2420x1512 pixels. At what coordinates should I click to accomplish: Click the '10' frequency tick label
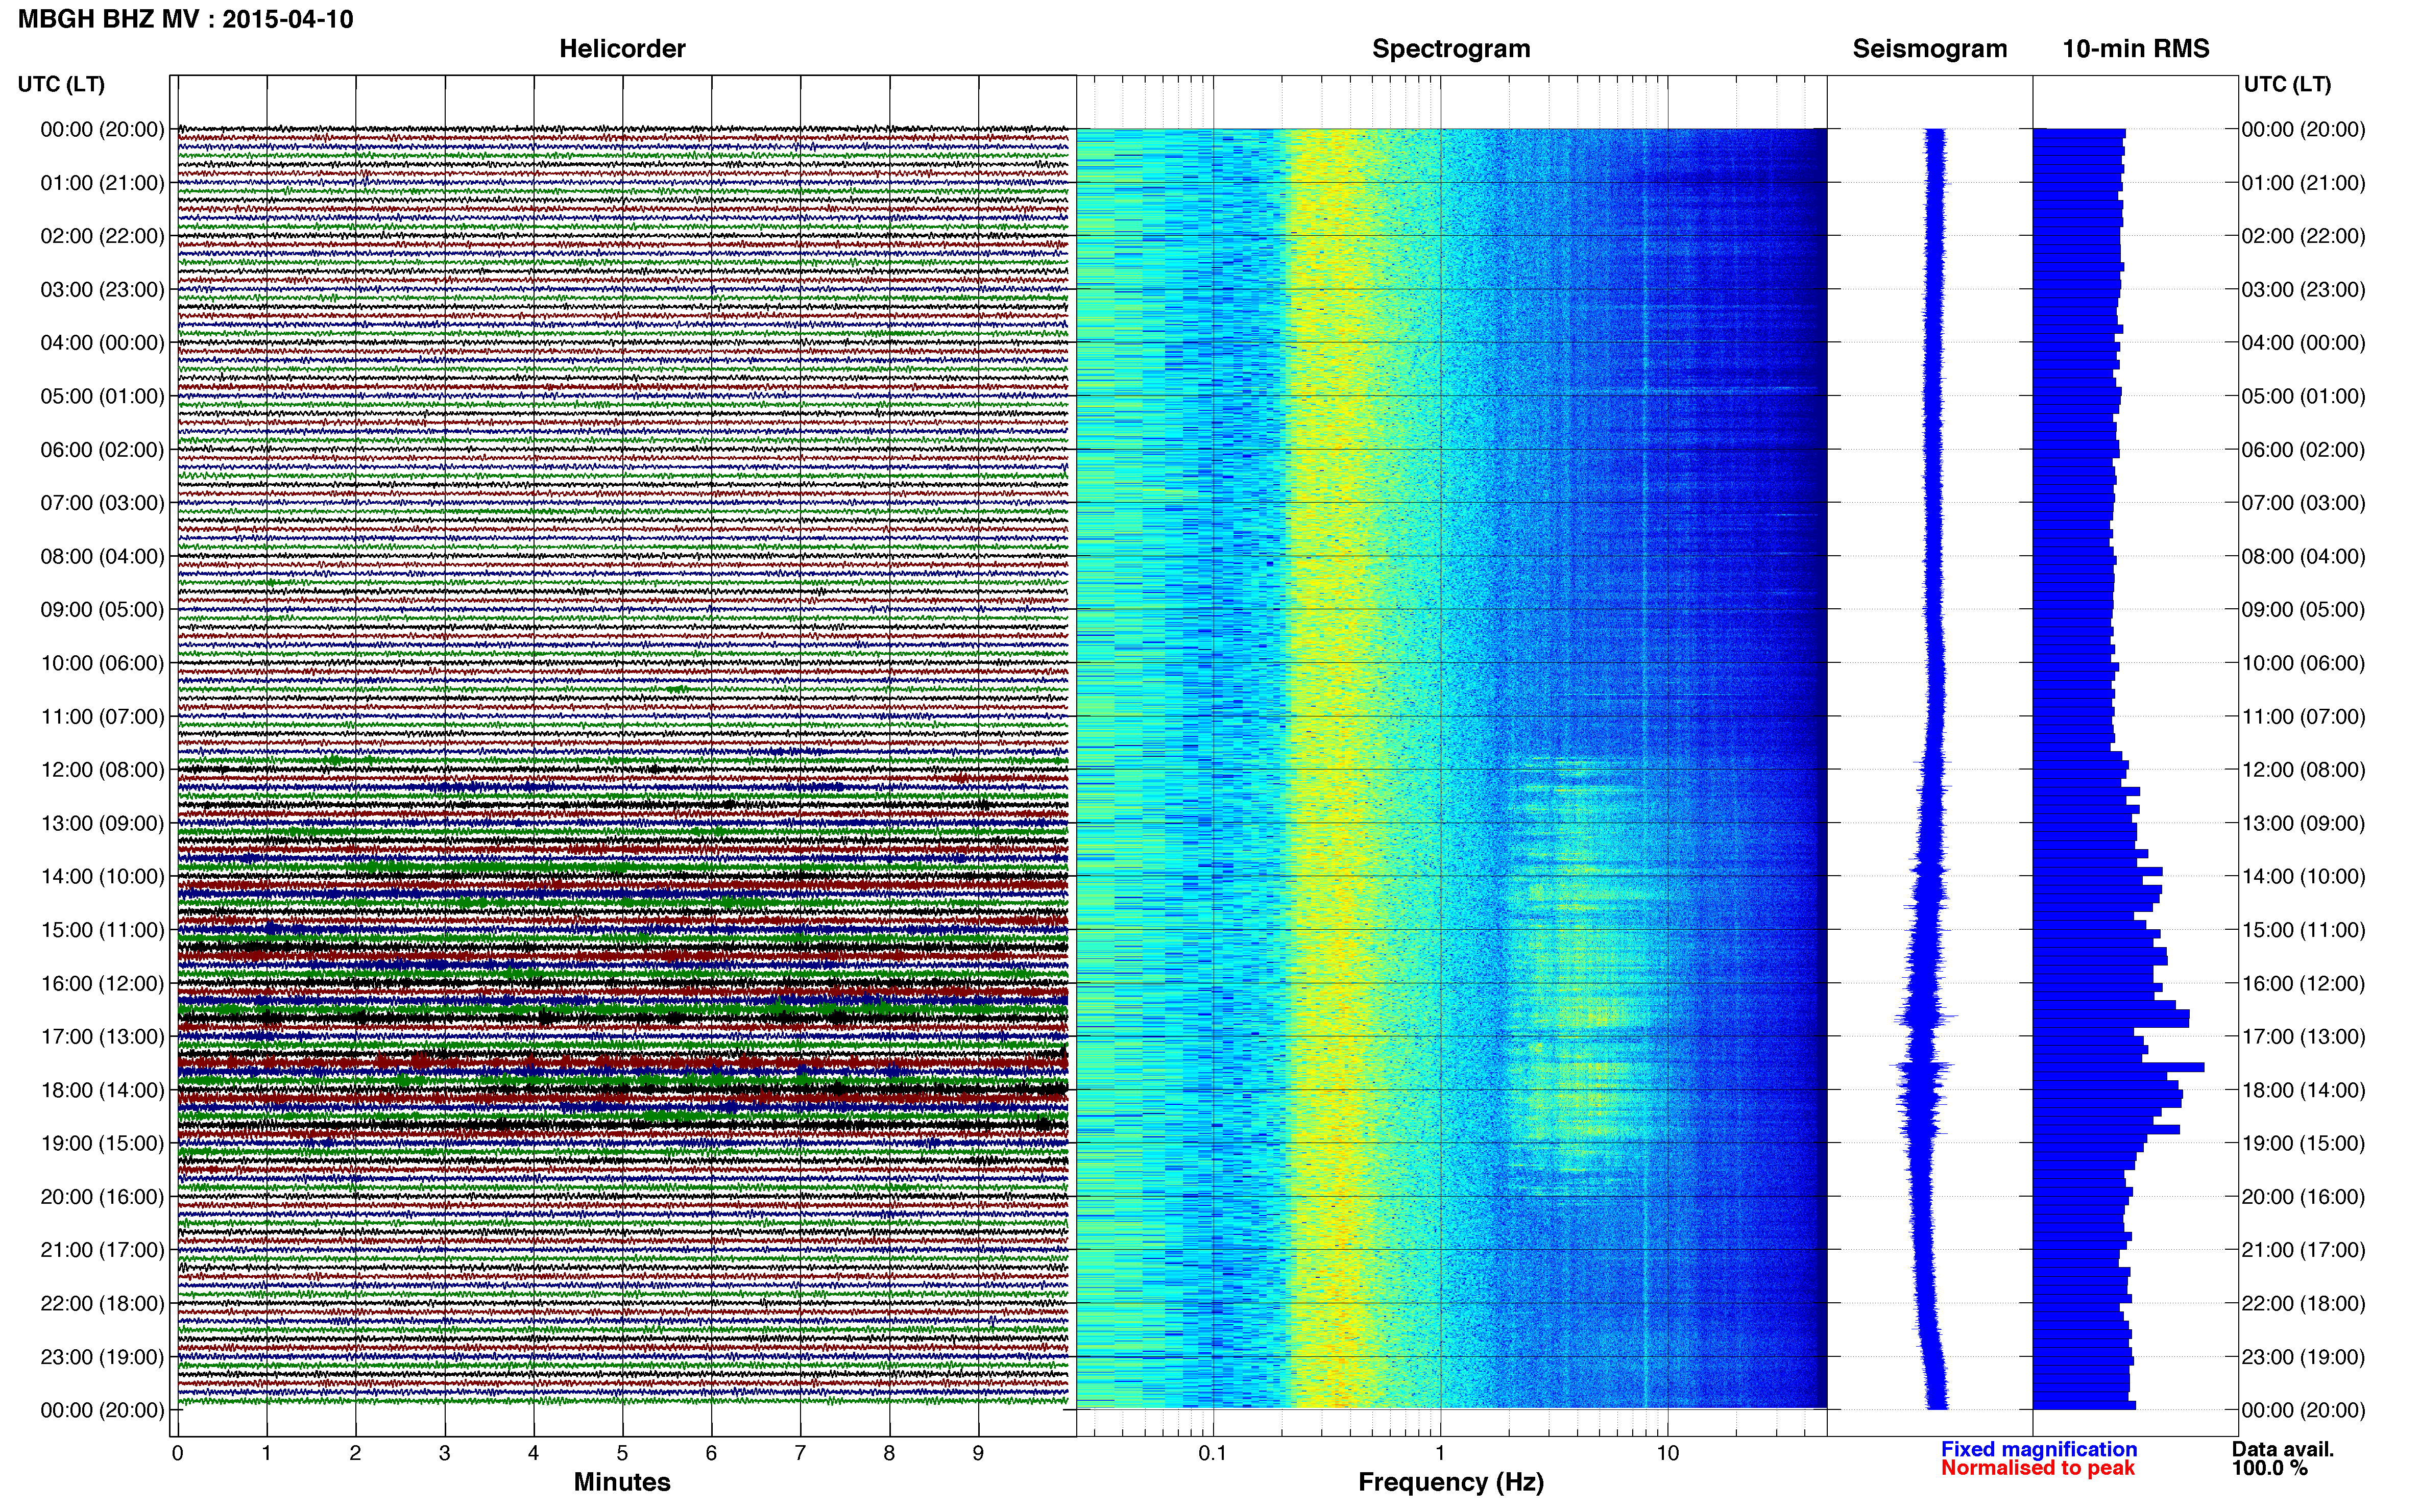point(1667,1453)
